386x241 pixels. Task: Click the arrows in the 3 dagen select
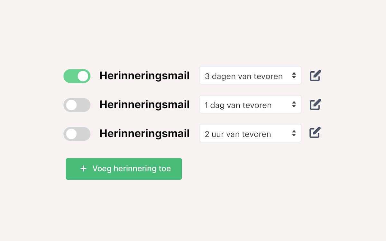[294, 76]
